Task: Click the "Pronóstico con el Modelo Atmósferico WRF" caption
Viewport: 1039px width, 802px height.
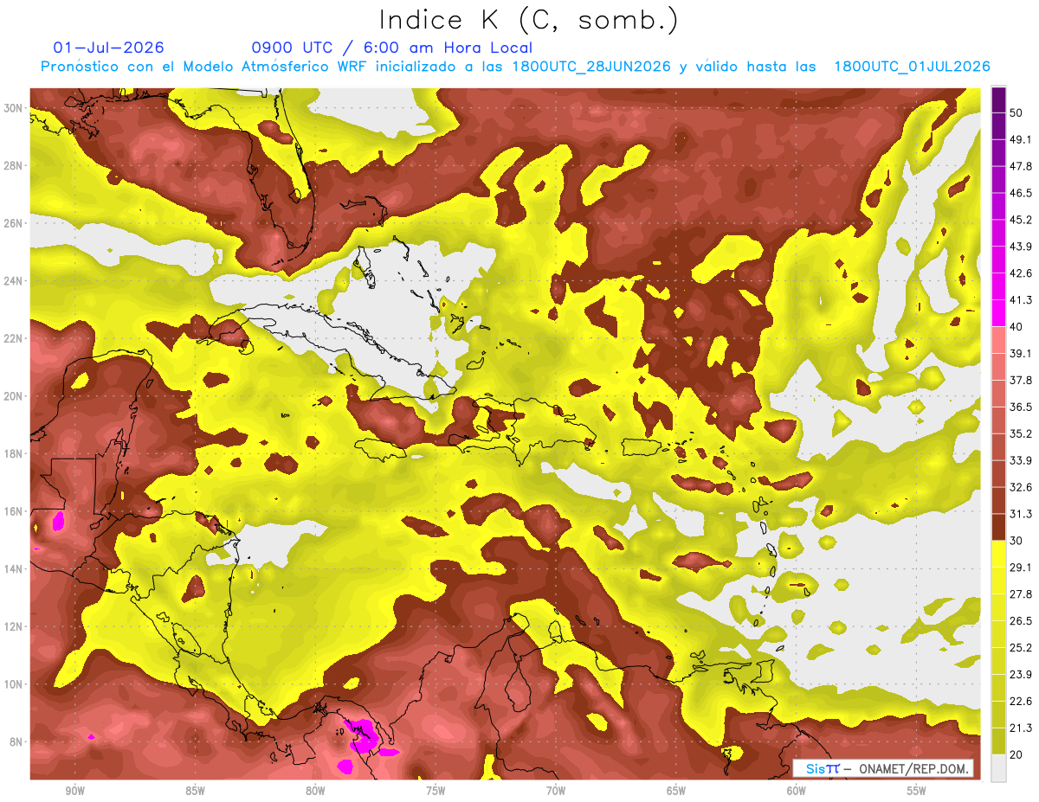Action: [205, 67]
